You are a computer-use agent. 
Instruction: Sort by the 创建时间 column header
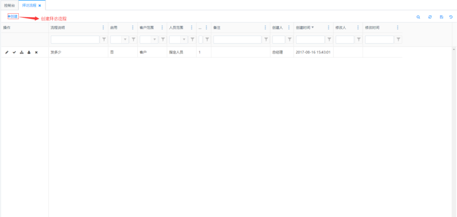pos(303,27)
